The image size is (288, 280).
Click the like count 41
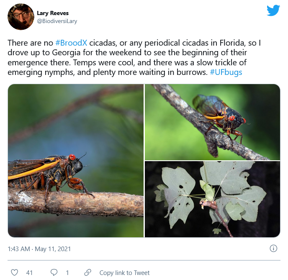29,272
